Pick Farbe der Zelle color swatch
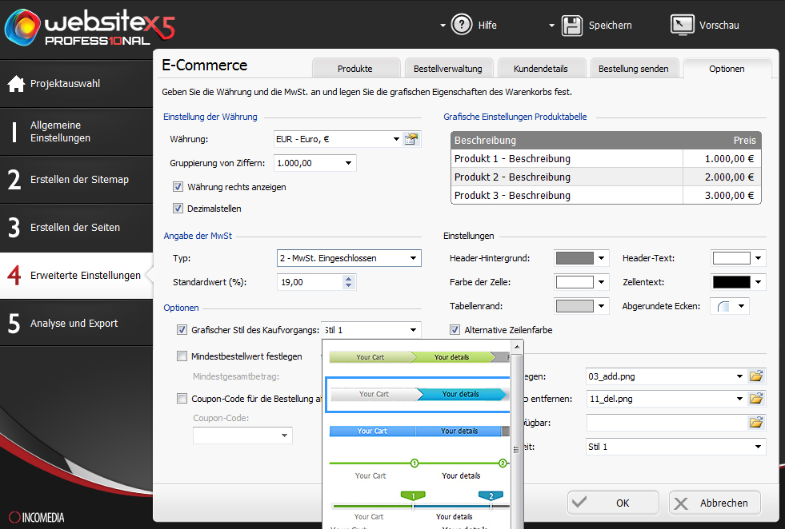 tap(575, 282)
